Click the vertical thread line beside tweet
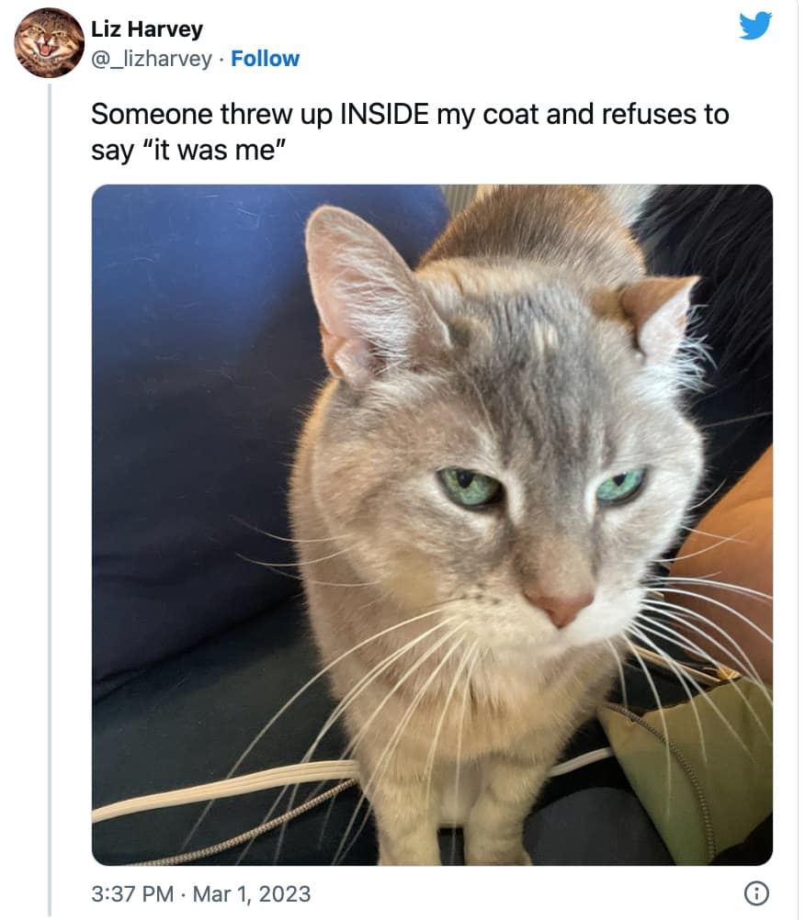This screenshot has width=805, height=920. click(x=50, y=499)
